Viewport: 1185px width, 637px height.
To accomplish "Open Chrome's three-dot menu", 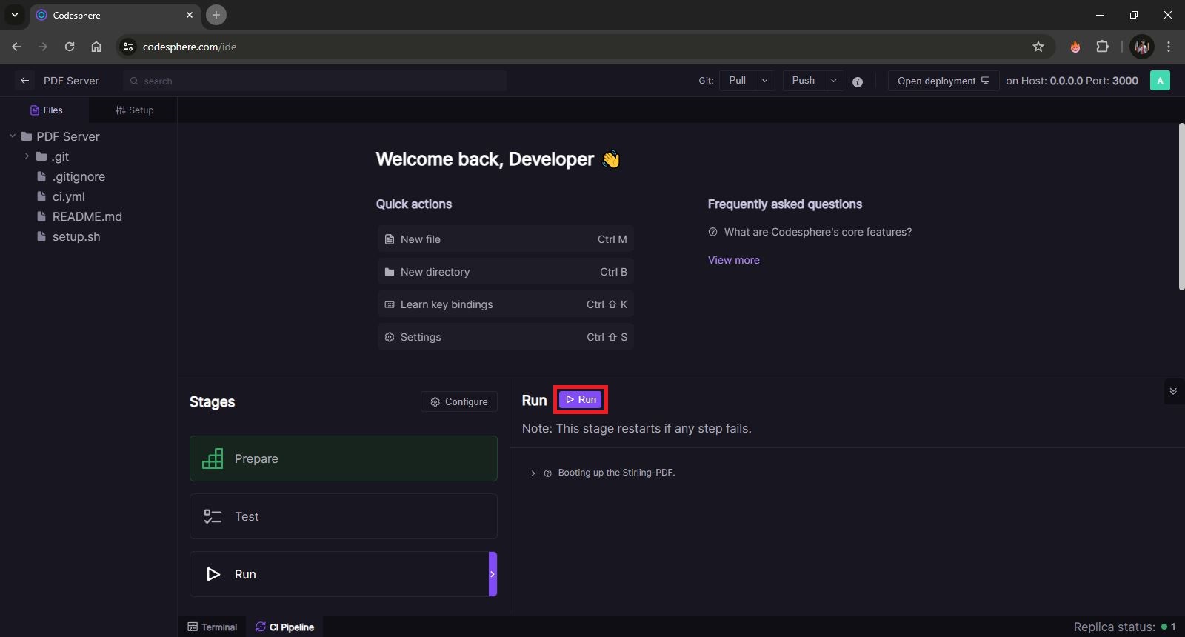I will coord(1169,47).
